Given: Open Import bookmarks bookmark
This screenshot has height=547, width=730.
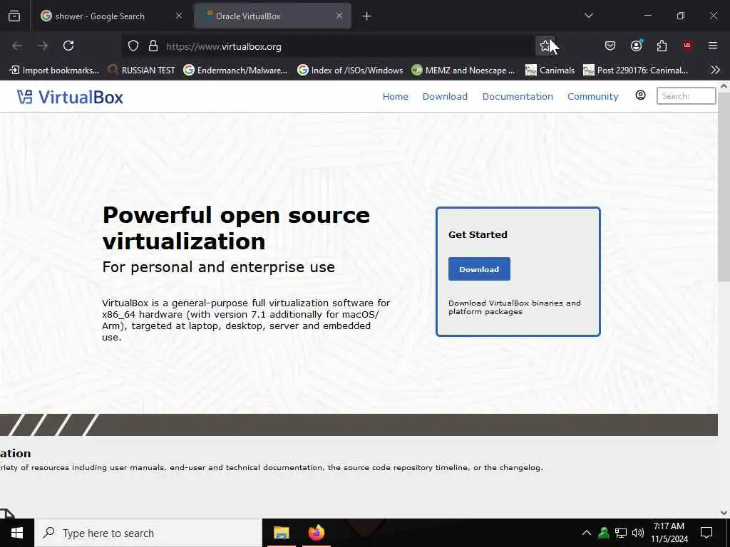Looking at the screenshot, I should pos(54,71).
